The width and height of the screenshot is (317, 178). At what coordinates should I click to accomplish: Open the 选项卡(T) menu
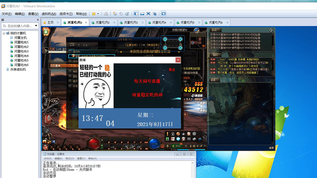point(66,14)
